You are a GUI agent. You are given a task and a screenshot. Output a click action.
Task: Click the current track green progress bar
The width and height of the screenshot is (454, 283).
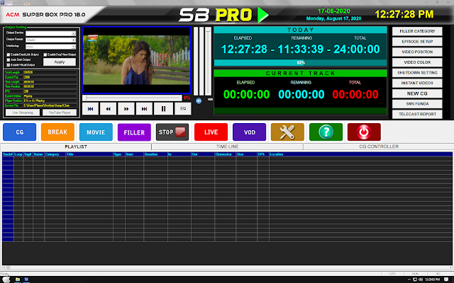300,111
